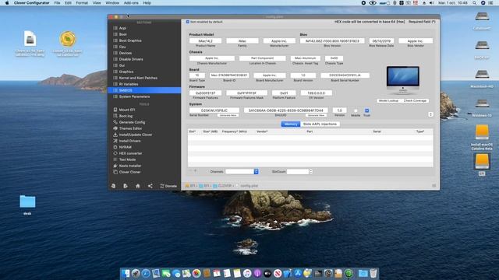Open the Format menu
499x280 pixels.
pos(82,3)
